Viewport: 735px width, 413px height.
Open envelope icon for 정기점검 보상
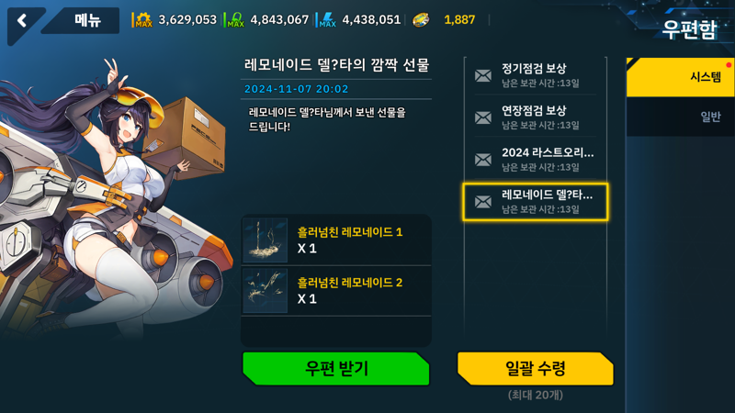tap(483, 75)
